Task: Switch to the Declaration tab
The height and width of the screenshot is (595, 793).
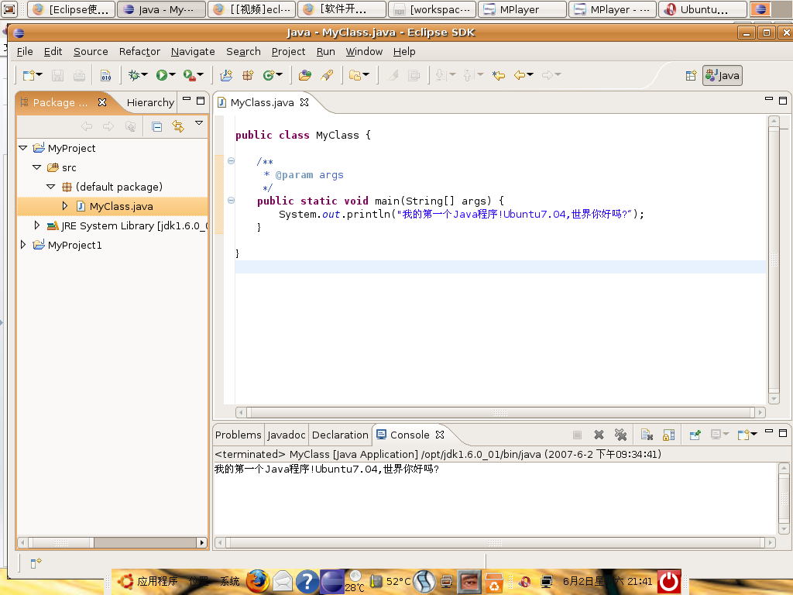Action: (340, 435)
